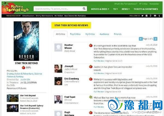This screenshot has height=116, width=164.
Task: Switch to the Top Critics tab
Action: 75,34
